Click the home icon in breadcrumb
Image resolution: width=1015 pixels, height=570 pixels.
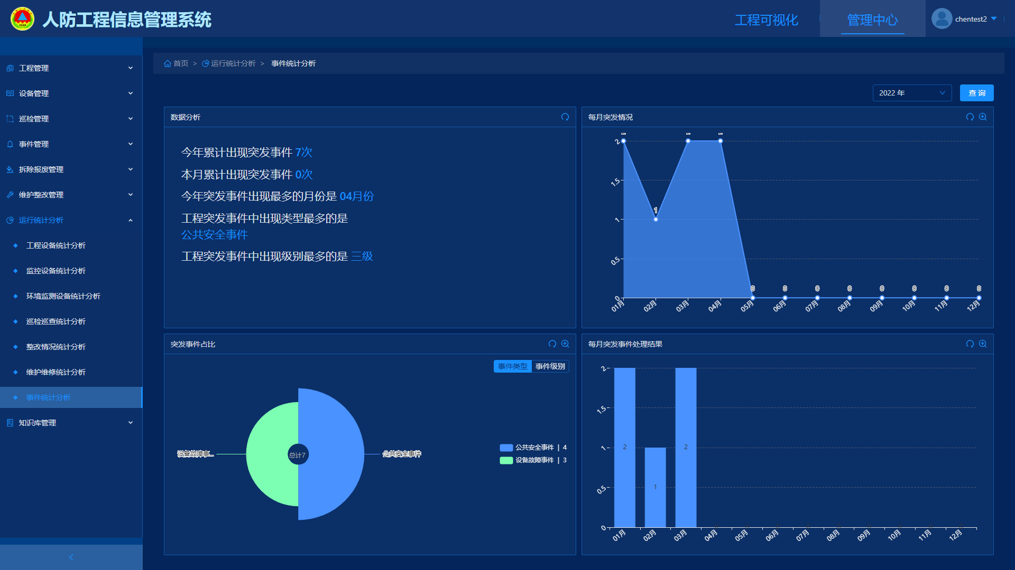[x=168, y=64]
